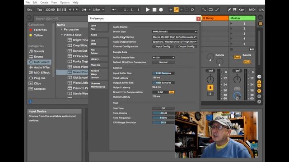Toggle the Arrangement Loop switch
This screenshot has width=289, height=162.
click(211, 9)
